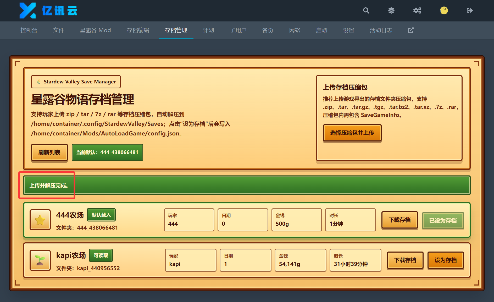Open the 活动日志 tab
494x302 pixels.
tap(381, 30)
